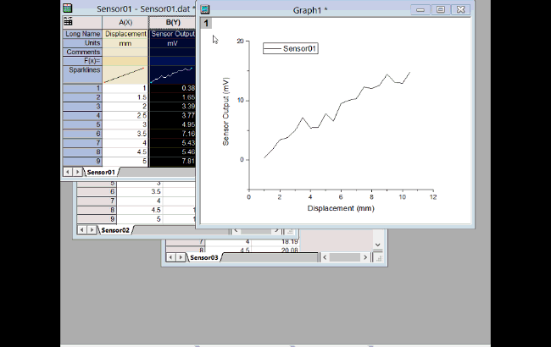Screen dimensions: 551x347
Task: Click Sensor03 horizontal scrollbar left arrow
Action: [x=325, y=257]
